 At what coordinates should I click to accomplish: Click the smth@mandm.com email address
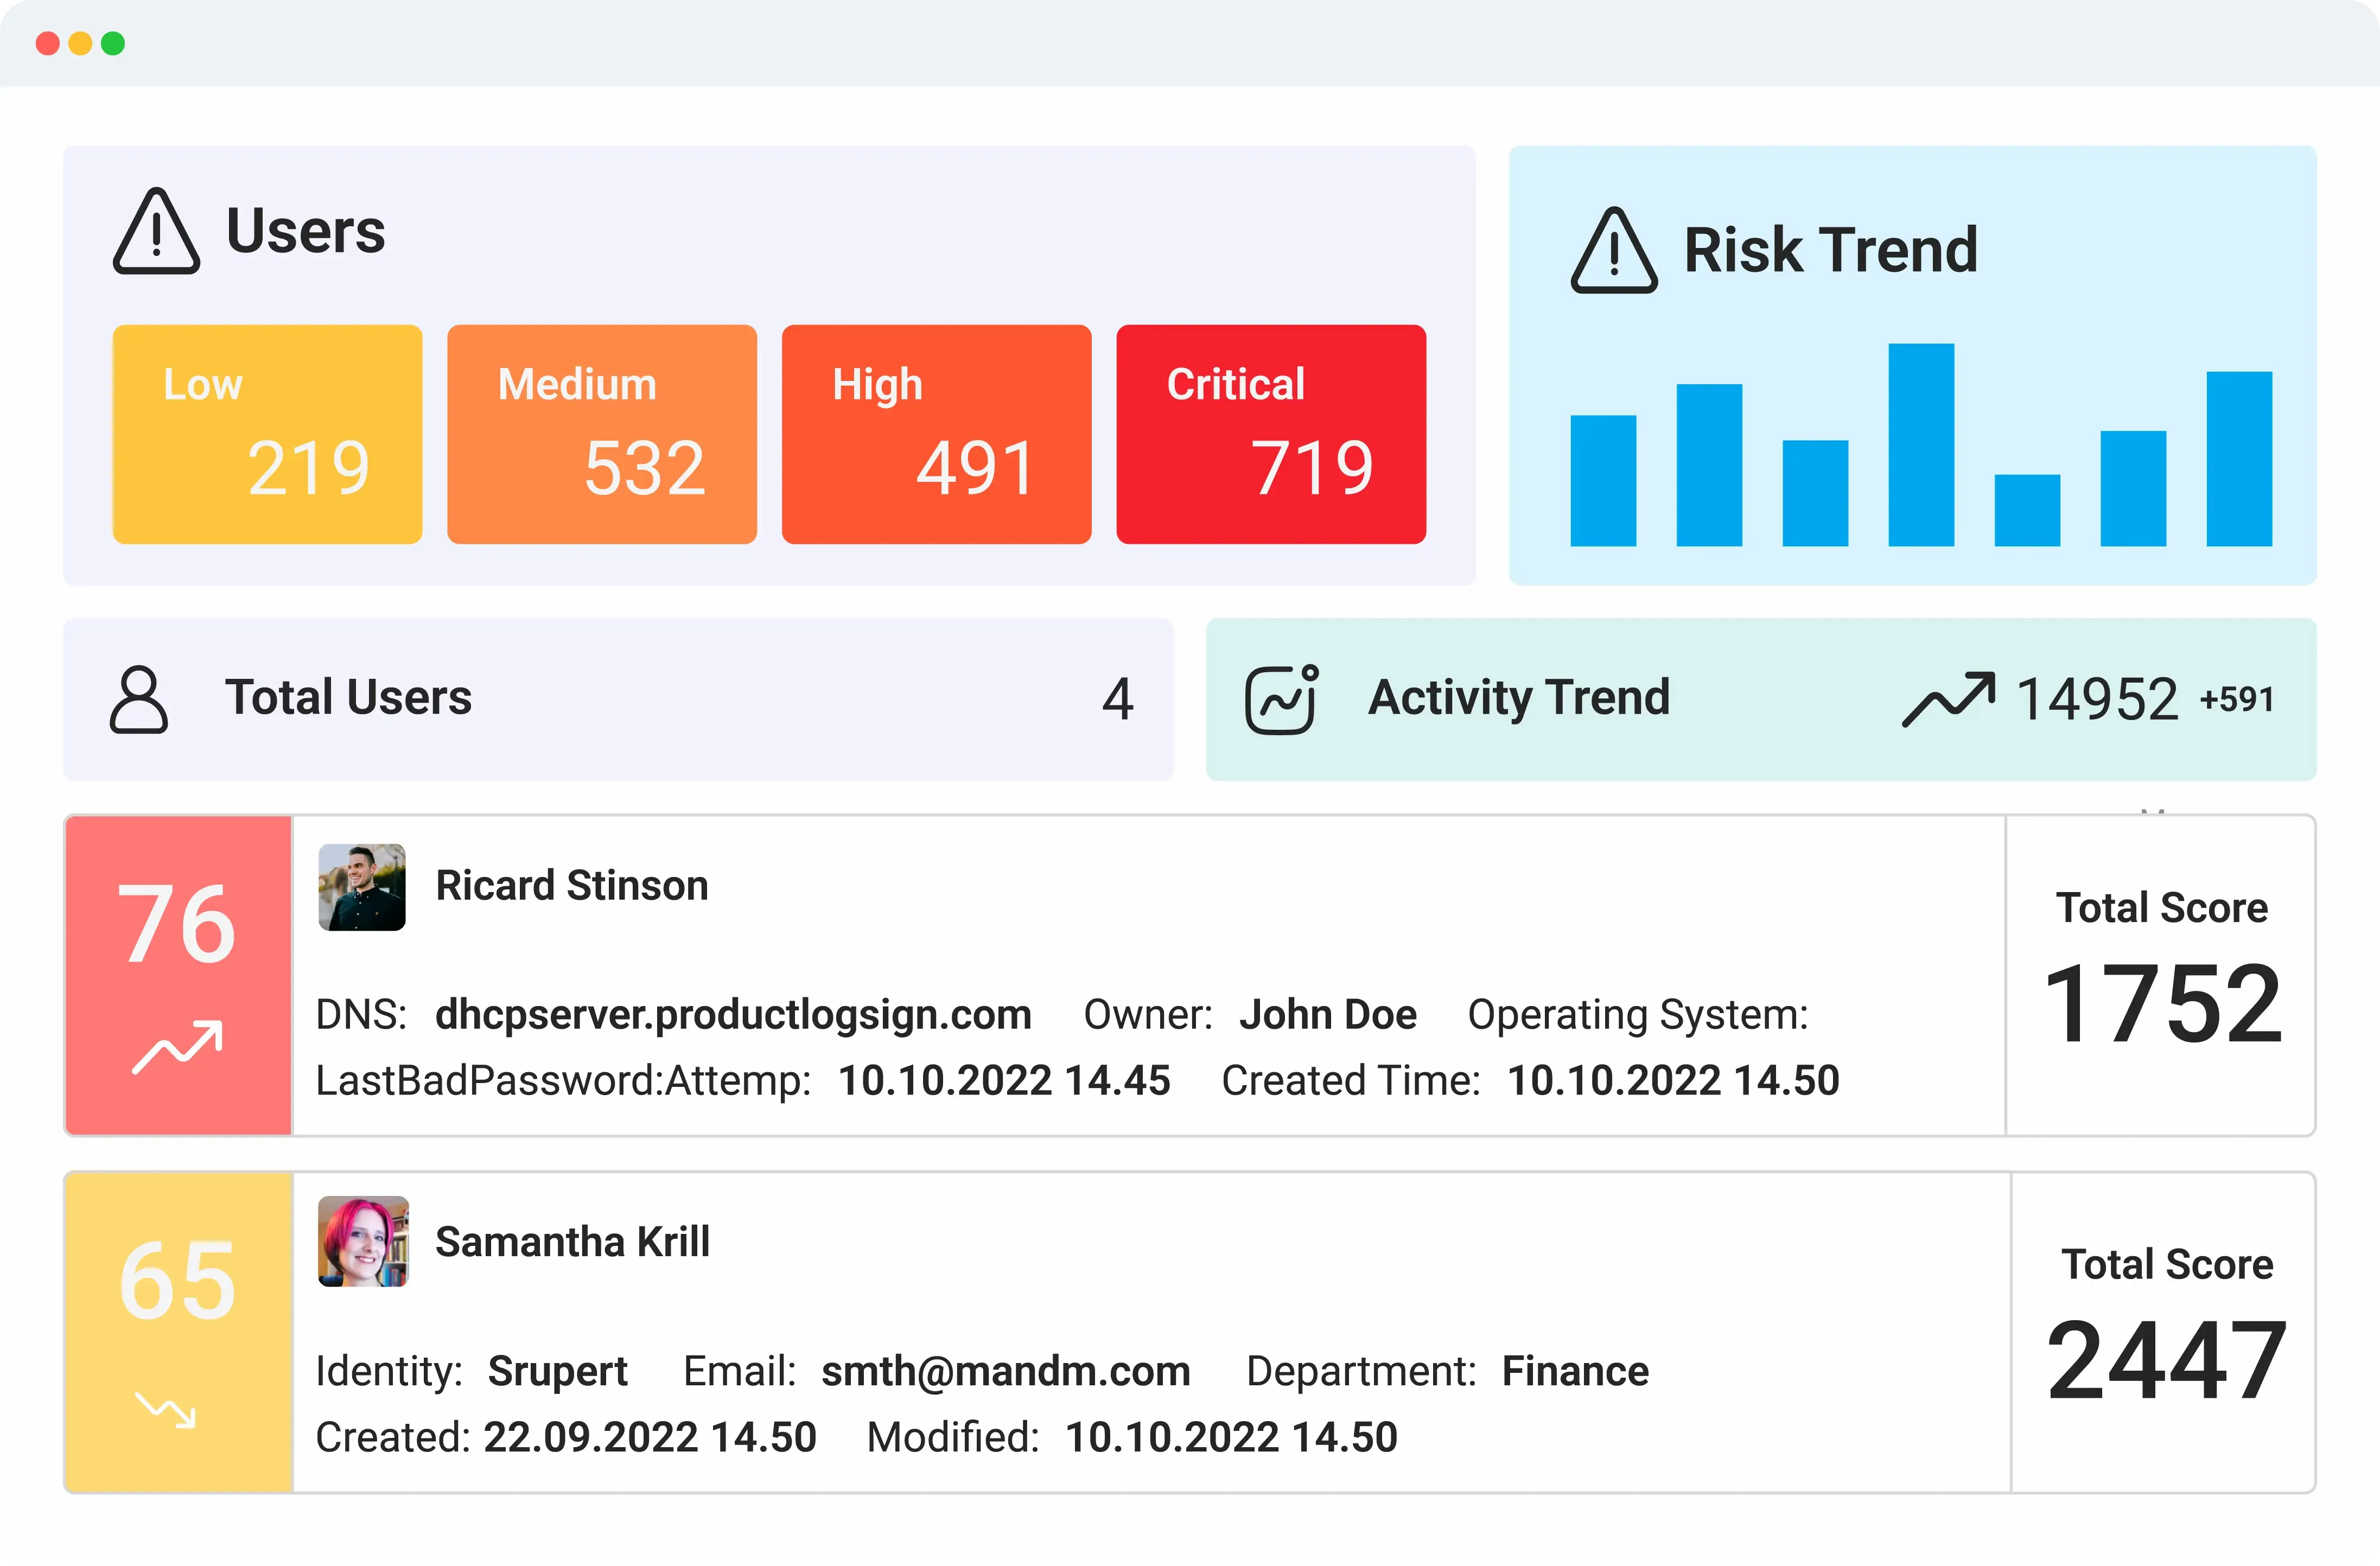[1005, 1371]
